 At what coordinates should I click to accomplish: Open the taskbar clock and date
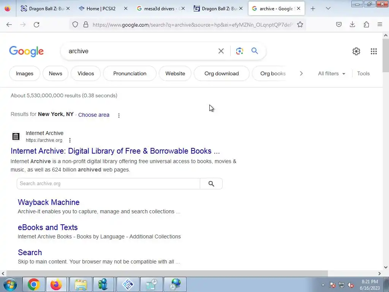point(370,285)
